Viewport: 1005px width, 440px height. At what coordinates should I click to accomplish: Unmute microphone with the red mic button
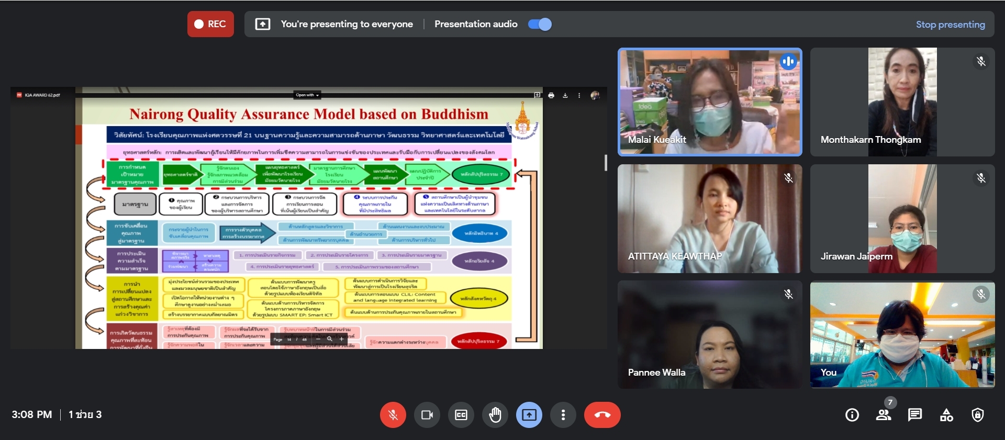(393, 415)
